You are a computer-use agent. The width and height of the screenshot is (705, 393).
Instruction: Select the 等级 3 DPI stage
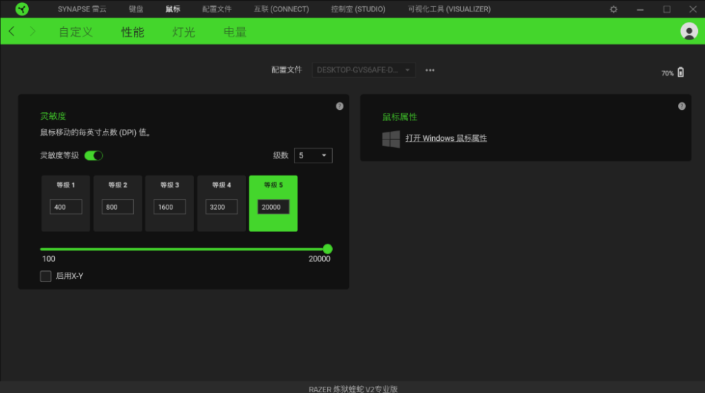pyautogui.click(x=169, y=204)
